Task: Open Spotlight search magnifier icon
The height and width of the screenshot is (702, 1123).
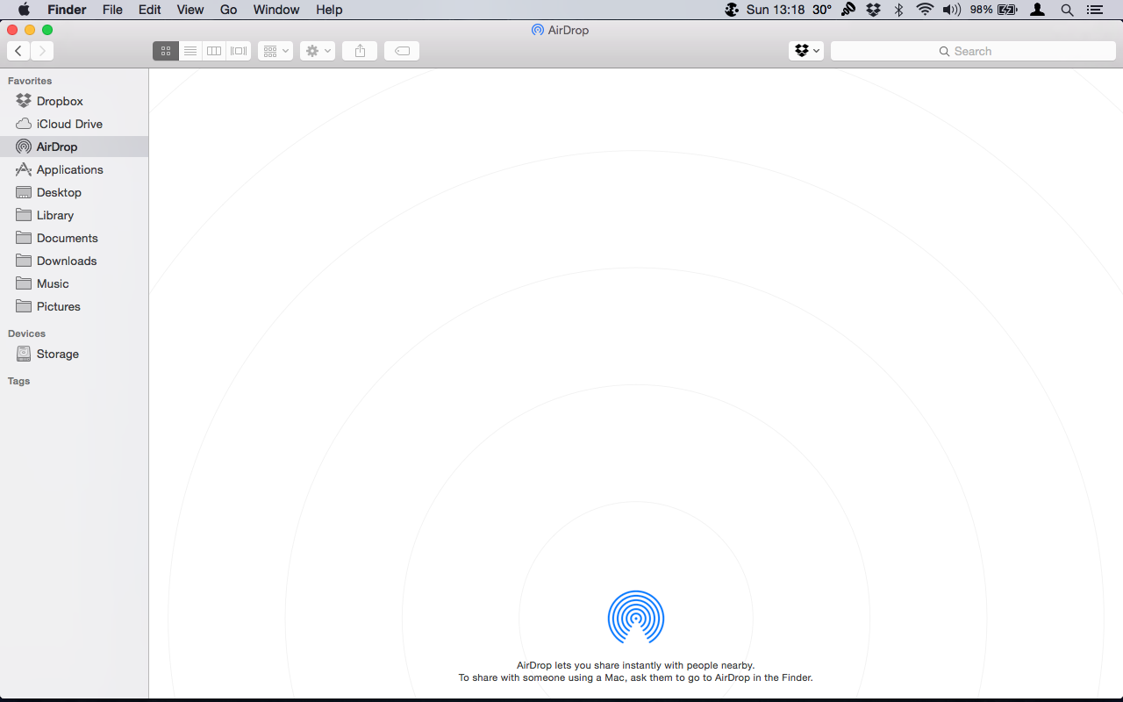Action: click(1067, 10)
